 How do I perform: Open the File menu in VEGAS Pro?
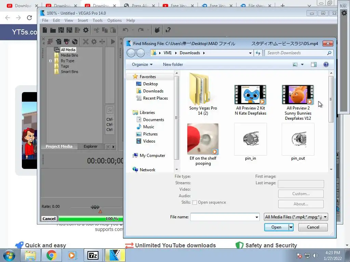(x=45, y=20)
